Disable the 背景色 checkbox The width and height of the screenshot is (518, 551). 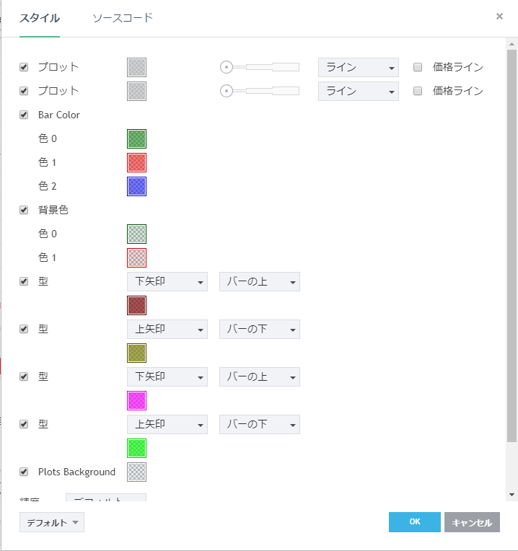point(24,210)
